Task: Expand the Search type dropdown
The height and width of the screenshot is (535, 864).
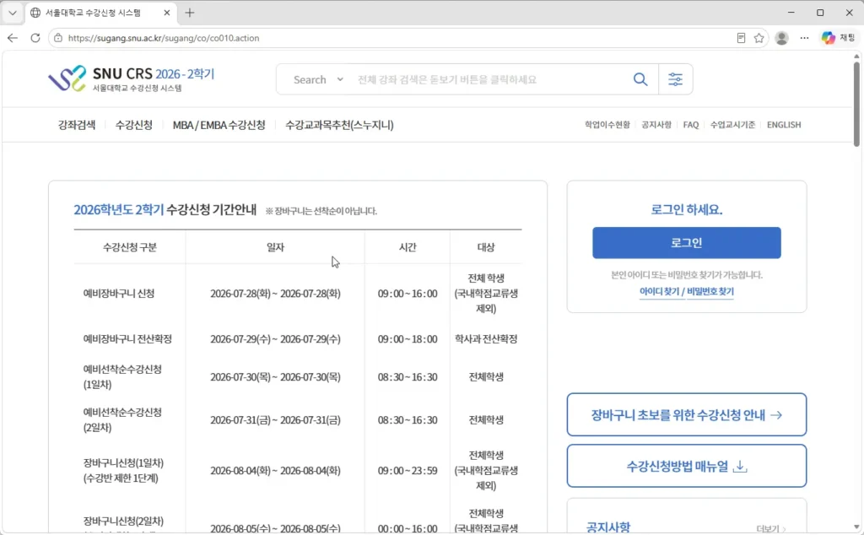Action: click(318, 79)
